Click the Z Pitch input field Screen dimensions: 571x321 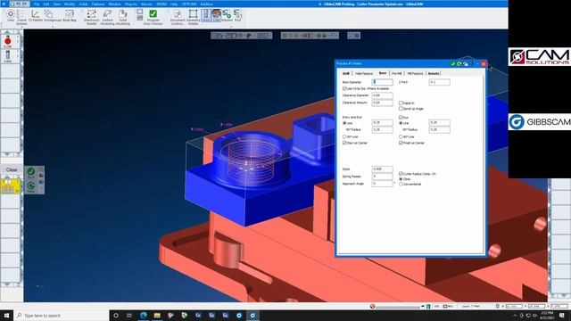pyautogui.click(x=439, y=82)
